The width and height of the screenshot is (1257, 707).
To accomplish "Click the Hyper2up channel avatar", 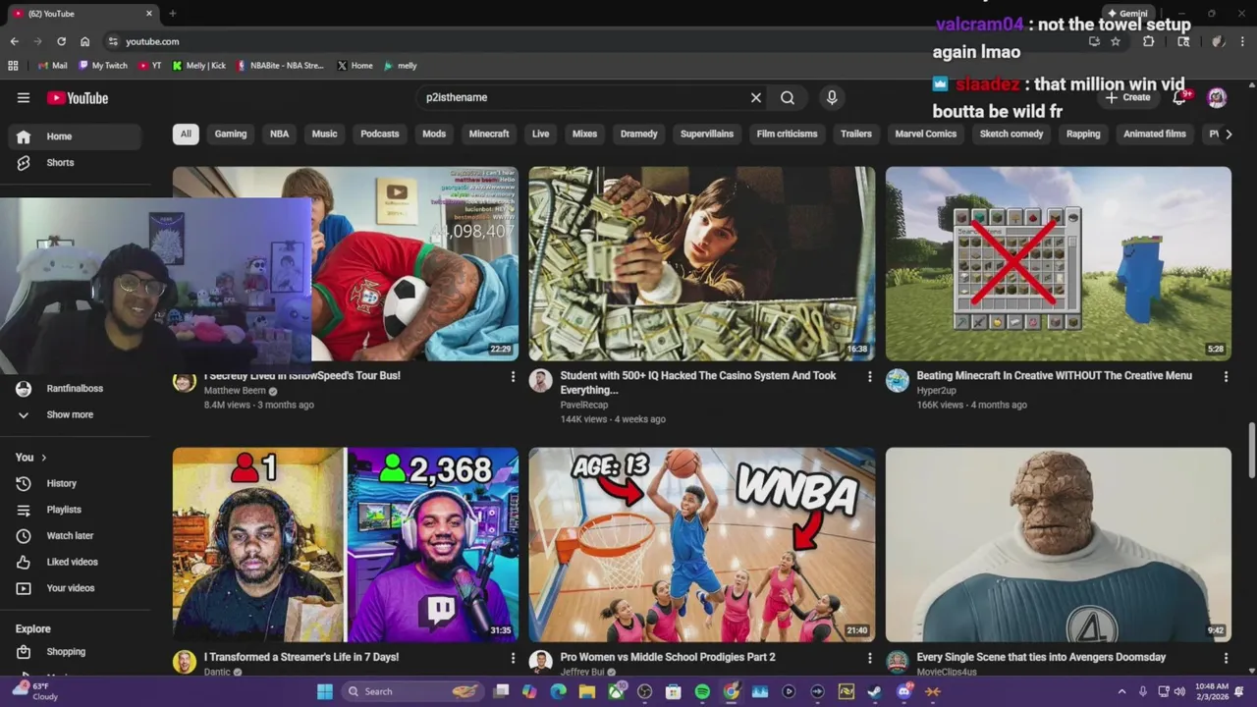I will [x=898, y=381].
